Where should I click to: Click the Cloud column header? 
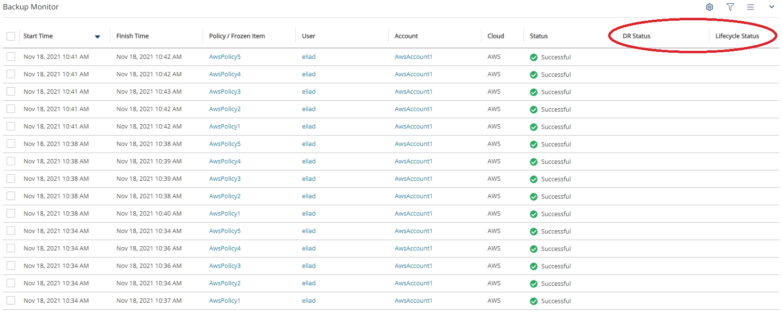(x=496, y=36)
